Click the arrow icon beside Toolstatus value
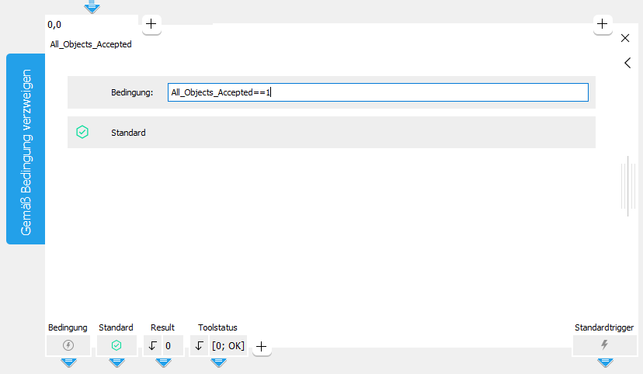Screen dimensions: 643x374 click(200, 345)
